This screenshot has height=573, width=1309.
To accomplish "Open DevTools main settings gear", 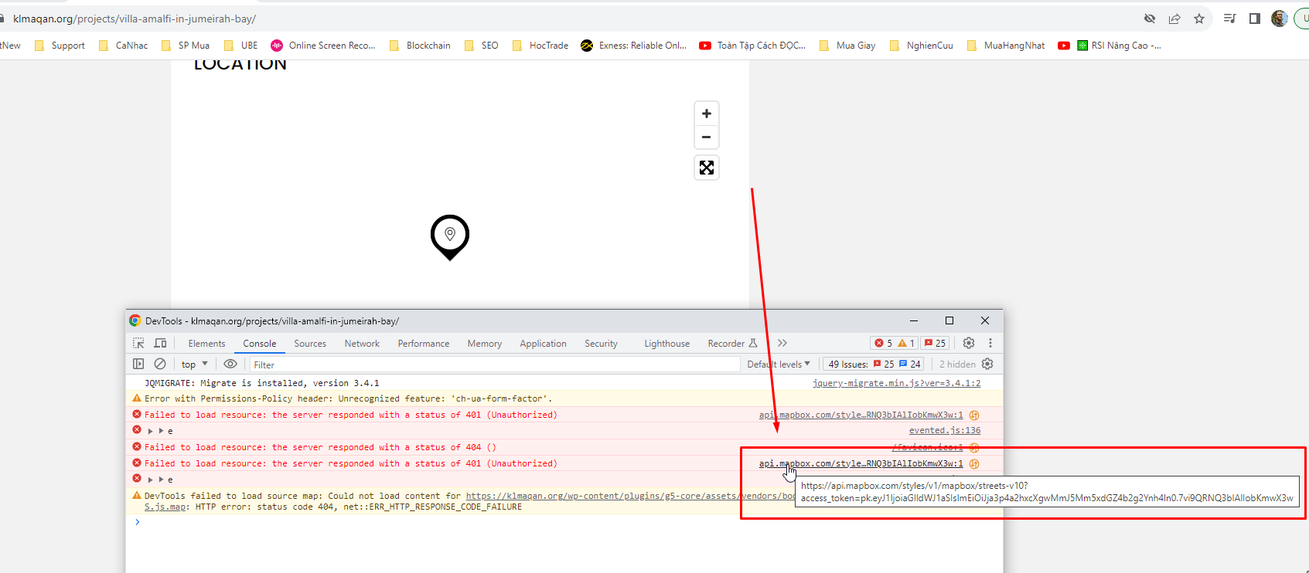I will pyautogui.click(x=969, y=343).
